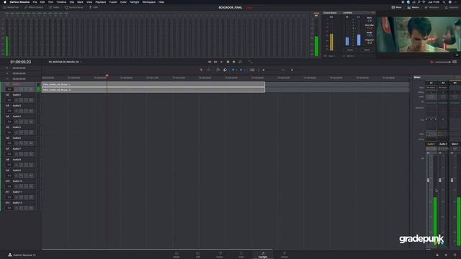Image resolution: width=461 pixels, height=259 pixels.
Task: Open the Media Pool panel
Action: pos(11,7)
